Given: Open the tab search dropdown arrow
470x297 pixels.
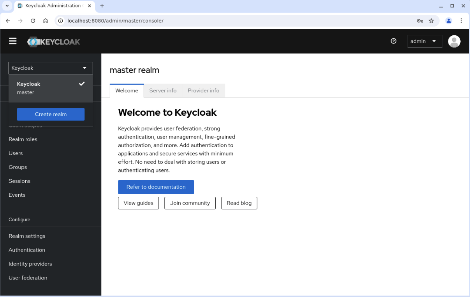Looking at the screenshot, I should 7,6.
